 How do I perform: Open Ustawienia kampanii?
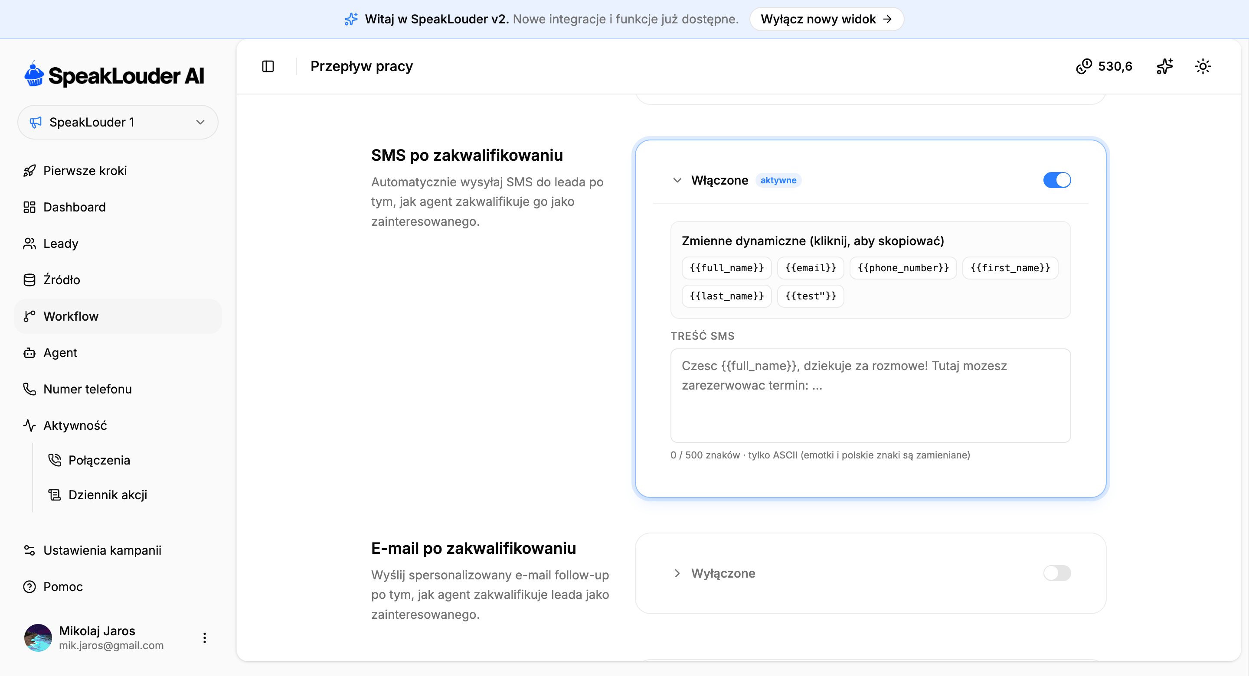point(118,550)
